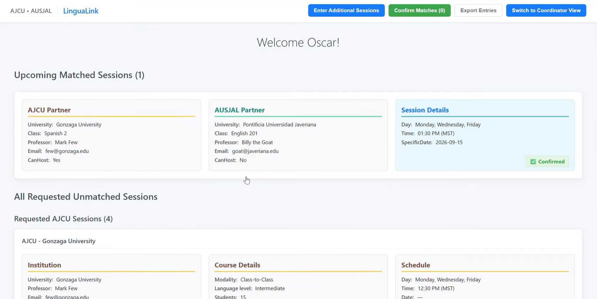The height and width of the screenshot is (299, 597).
Task: Select the AUSJAL Partner card heading
Action: click(239, 110)
